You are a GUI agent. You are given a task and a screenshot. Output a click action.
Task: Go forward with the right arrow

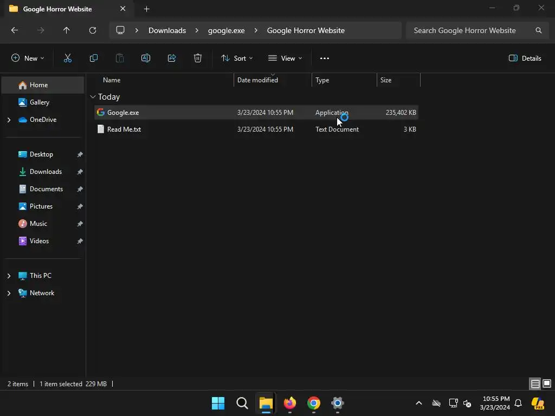(41, 30)
